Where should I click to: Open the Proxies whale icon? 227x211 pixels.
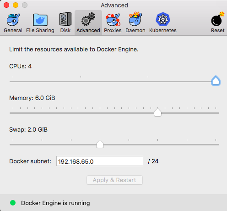click(113, 20)
